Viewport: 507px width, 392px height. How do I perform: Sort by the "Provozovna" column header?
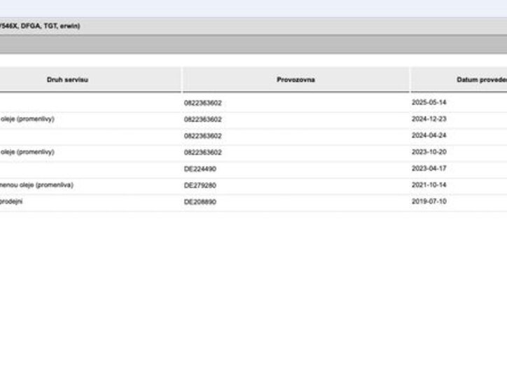[296, 80]
